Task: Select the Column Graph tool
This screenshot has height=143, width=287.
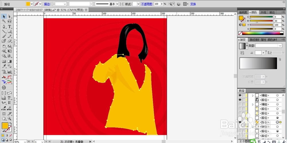Action: tap(9, 72)
